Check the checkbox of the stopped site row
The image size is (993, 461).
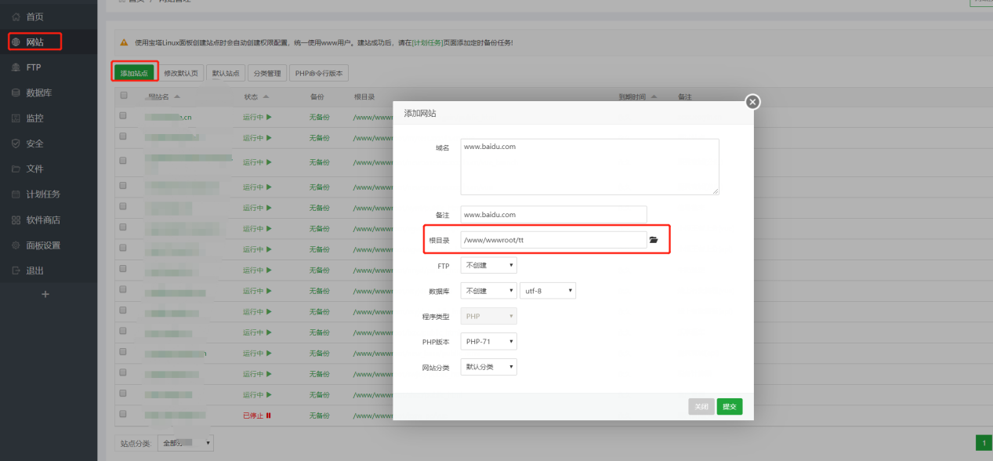click(x=123, y=414)
